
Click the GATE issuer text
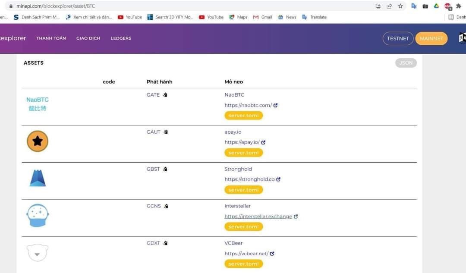click(153, 95)
